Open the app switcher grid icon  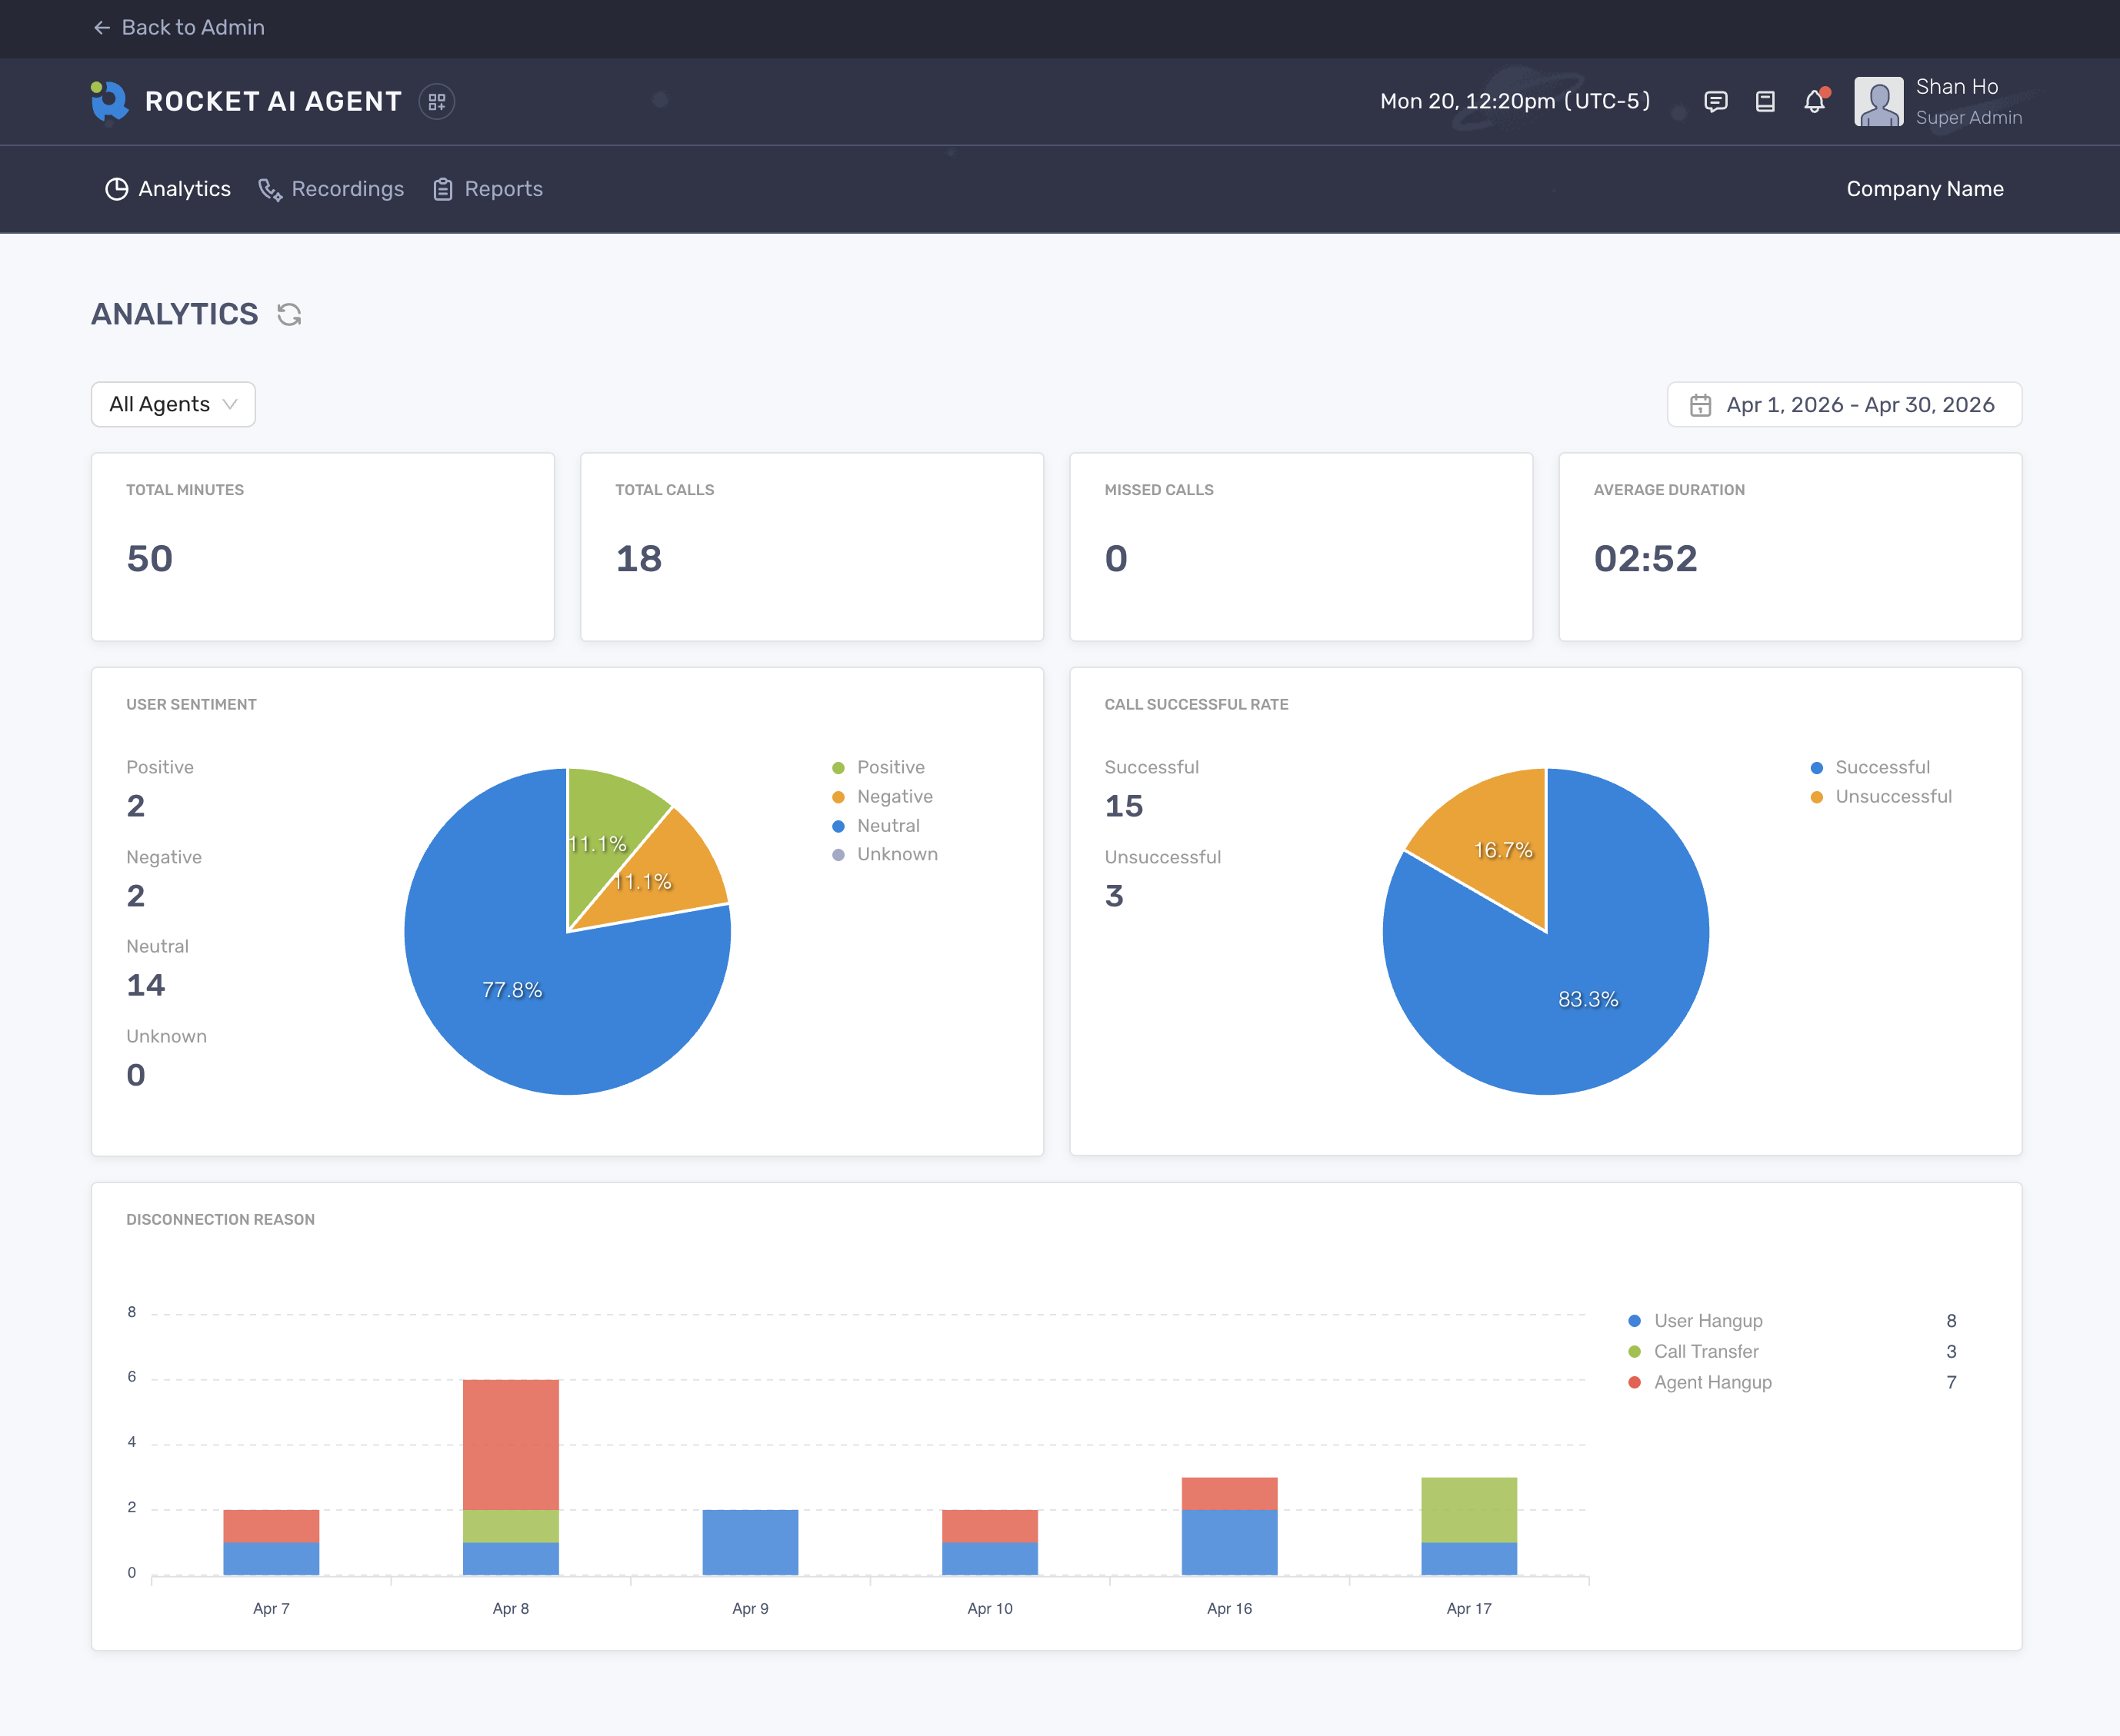click(x=436, y=101)
